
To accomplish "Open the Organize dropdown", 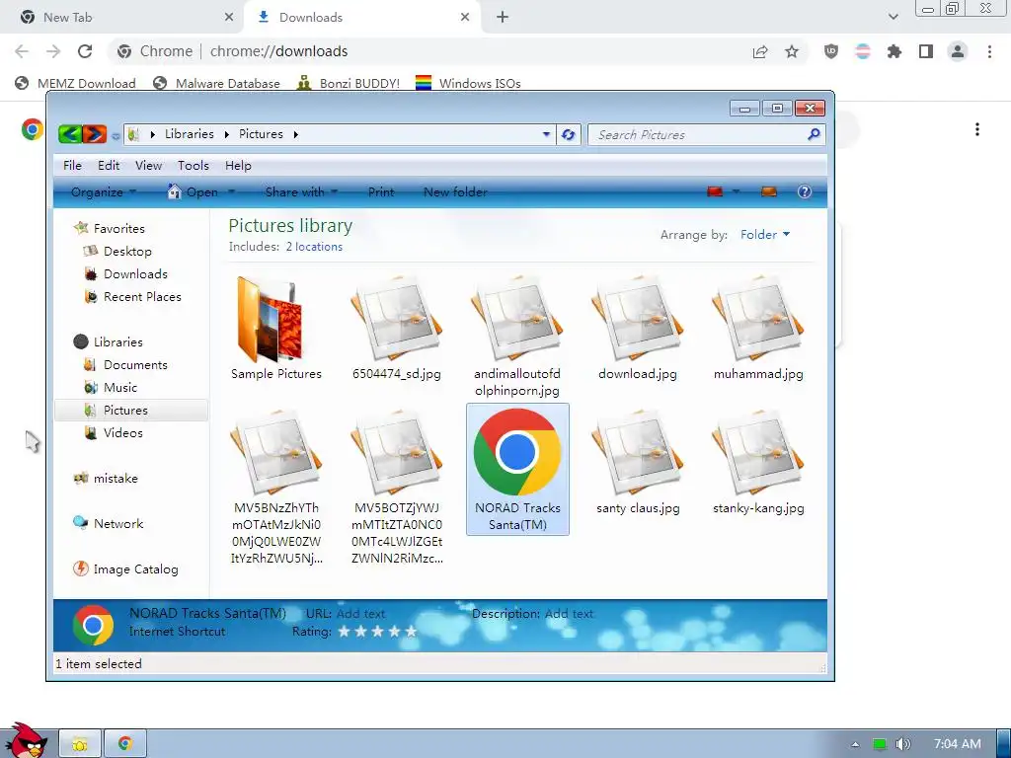I will coord(103,192).
